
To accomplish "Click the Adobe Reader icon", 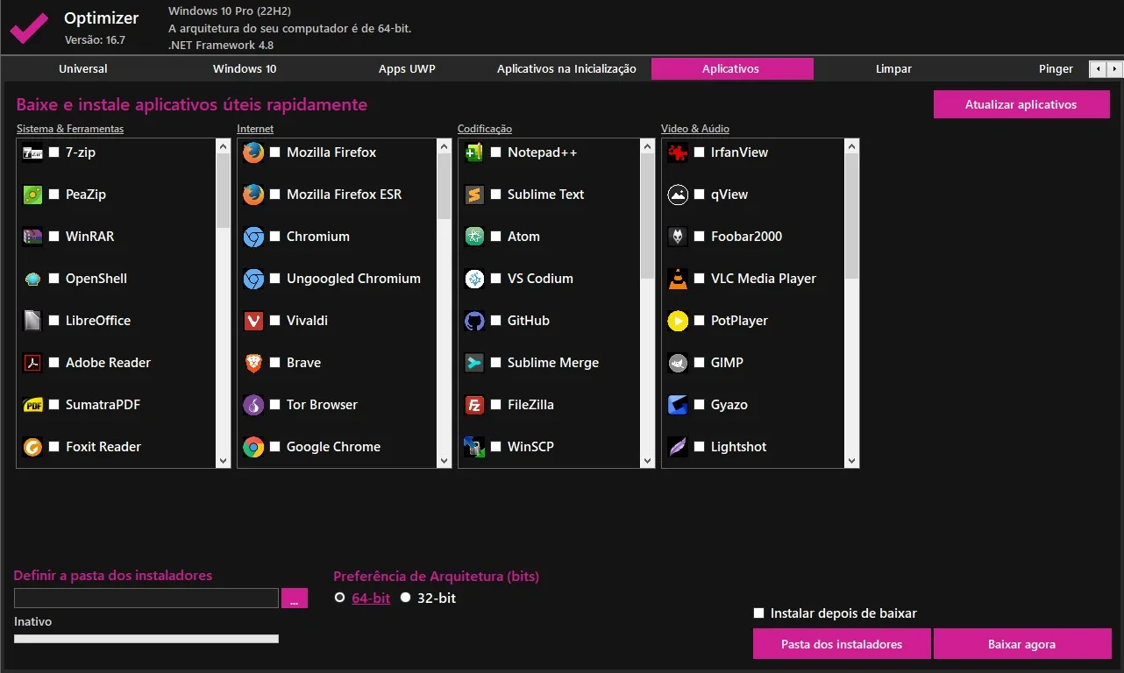I will [x=32, y=363].
